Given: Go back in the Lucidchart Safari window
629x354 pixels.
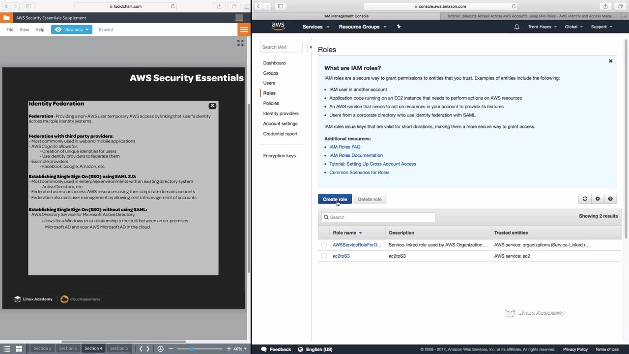Looking at the screenshot, I should [6, 6].
